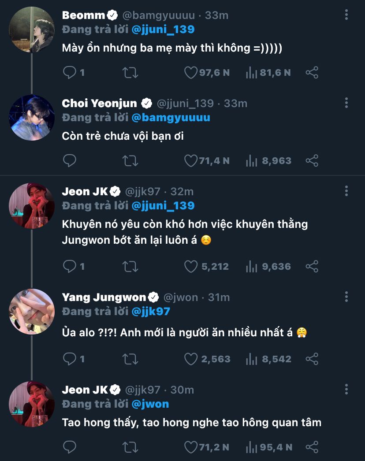View analytics on Yang Jungwon's tweet
Screen dimensions: 365x461
(x=252, y=359)
